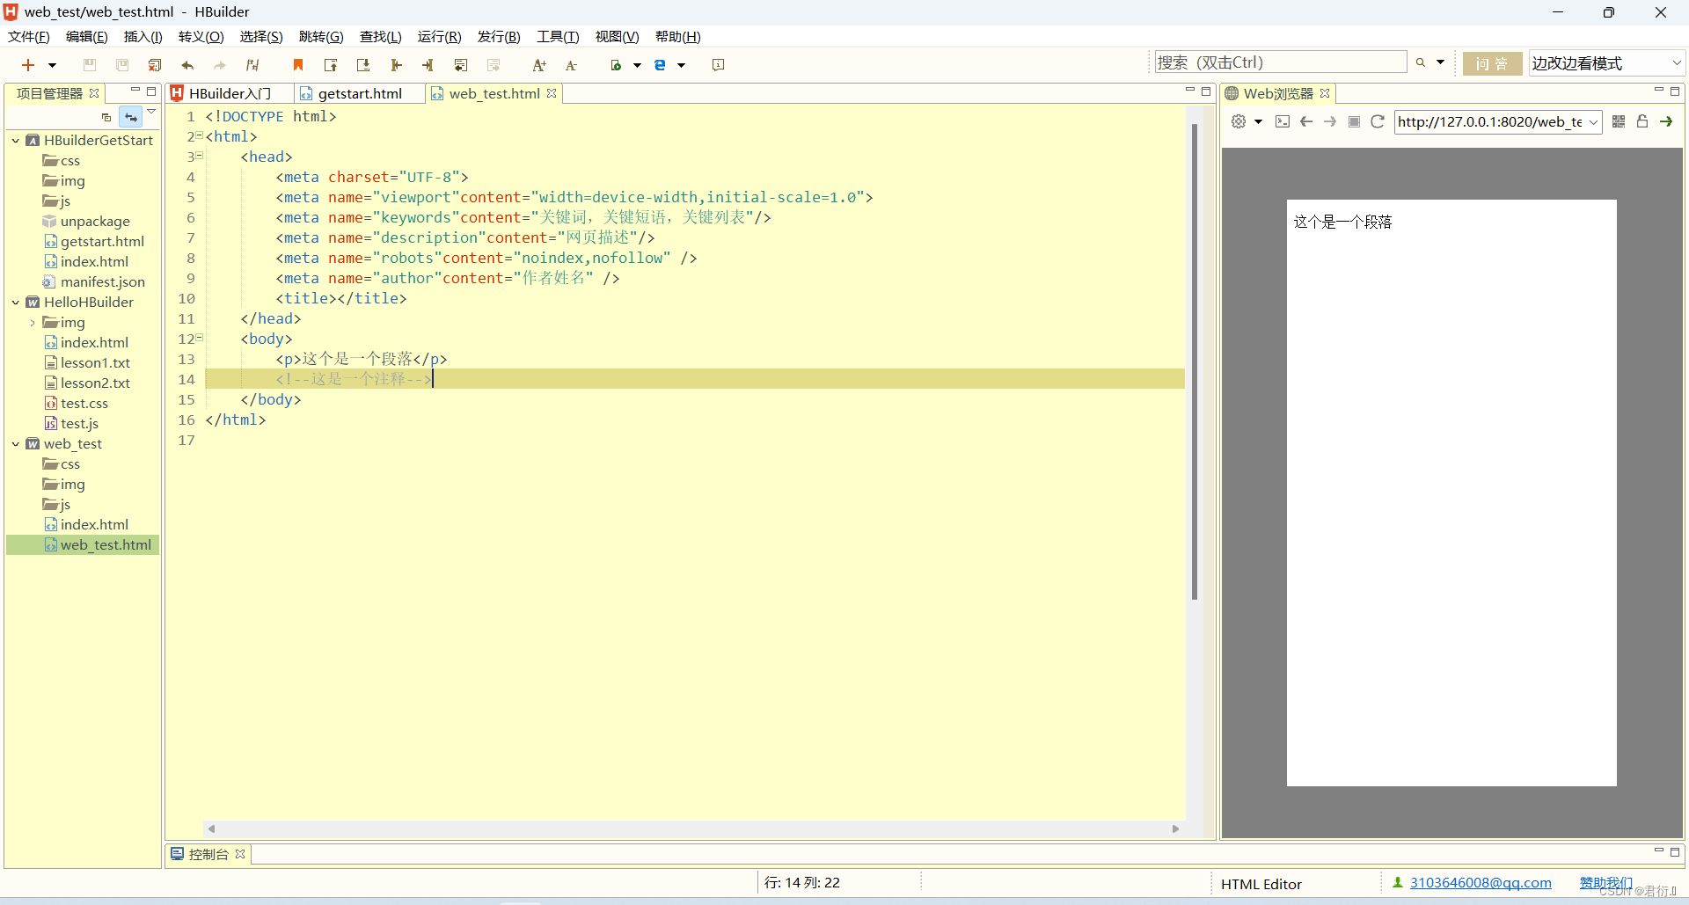This screenshot has width=1689, height=905.
Task: Click the browser console icon
Action: point(1283,121)
